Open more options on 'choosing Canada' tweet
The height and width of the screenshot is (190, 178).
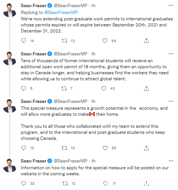click(x=171, y=101)
